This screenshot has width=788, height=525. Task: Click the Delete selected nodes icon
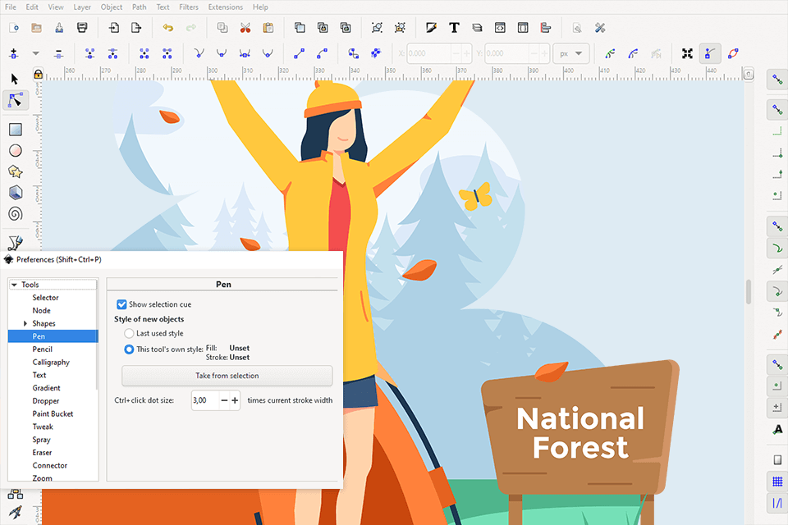[58, 53]
